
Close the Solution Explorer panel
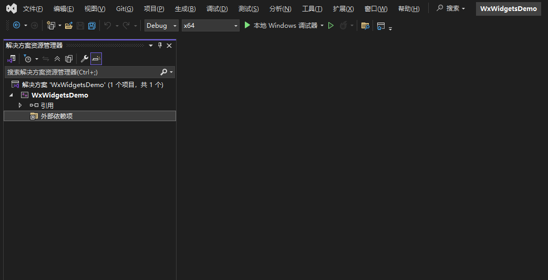[x=169, y=45]
